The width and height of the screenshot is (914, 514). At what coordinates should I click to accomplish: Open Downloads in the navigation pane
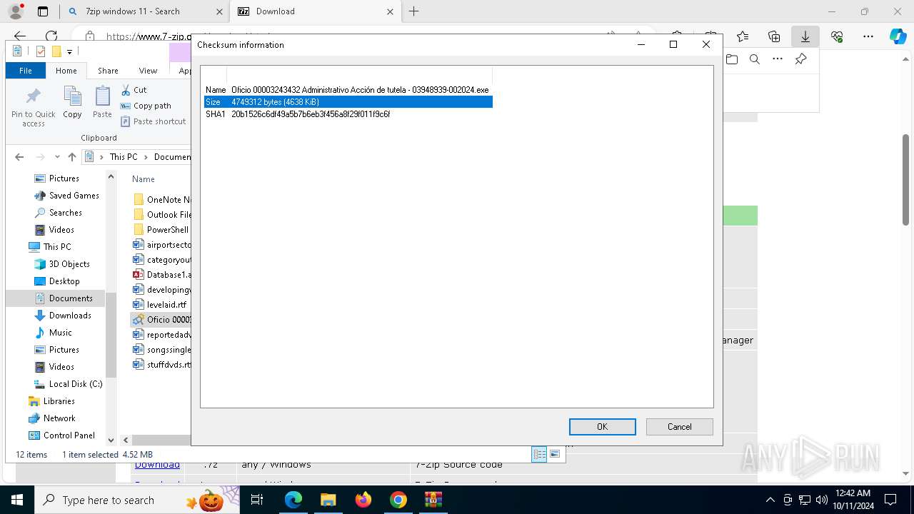pyautogui.click(x=70, y=316)
